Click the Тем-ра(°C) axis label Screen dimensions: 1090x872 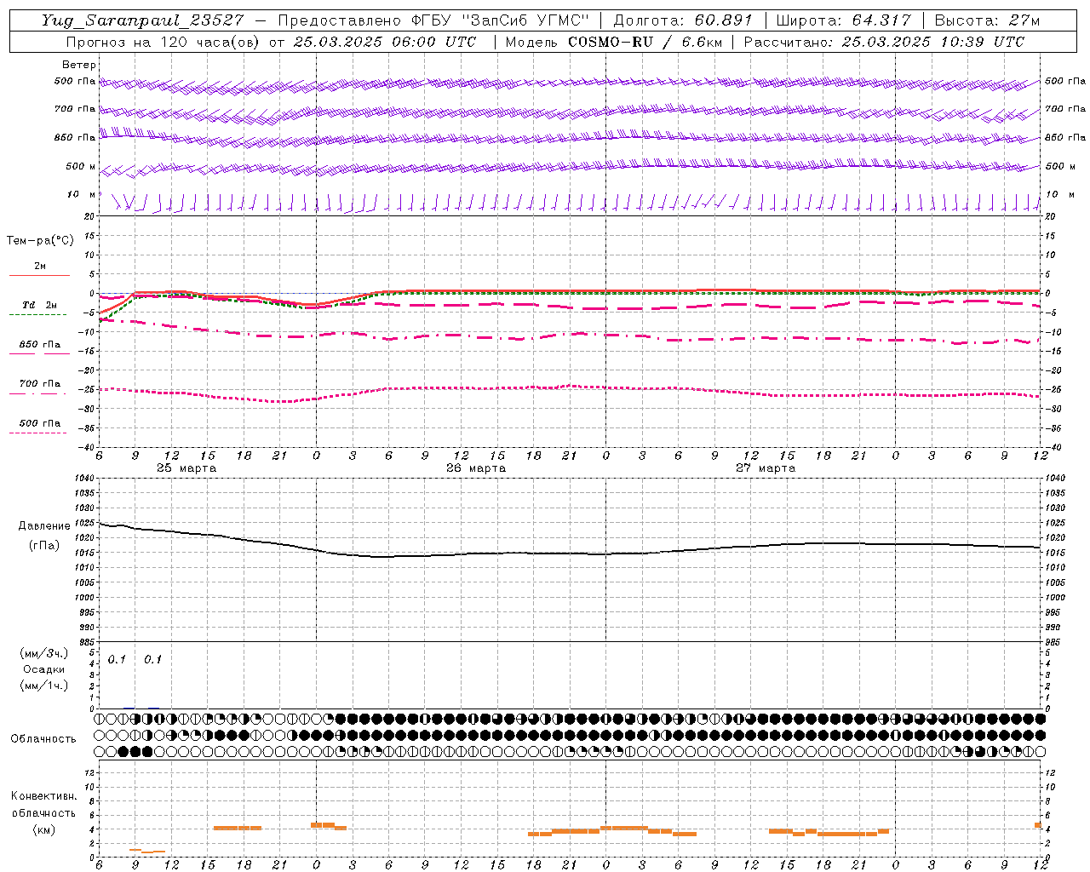[x=40, y=241]
